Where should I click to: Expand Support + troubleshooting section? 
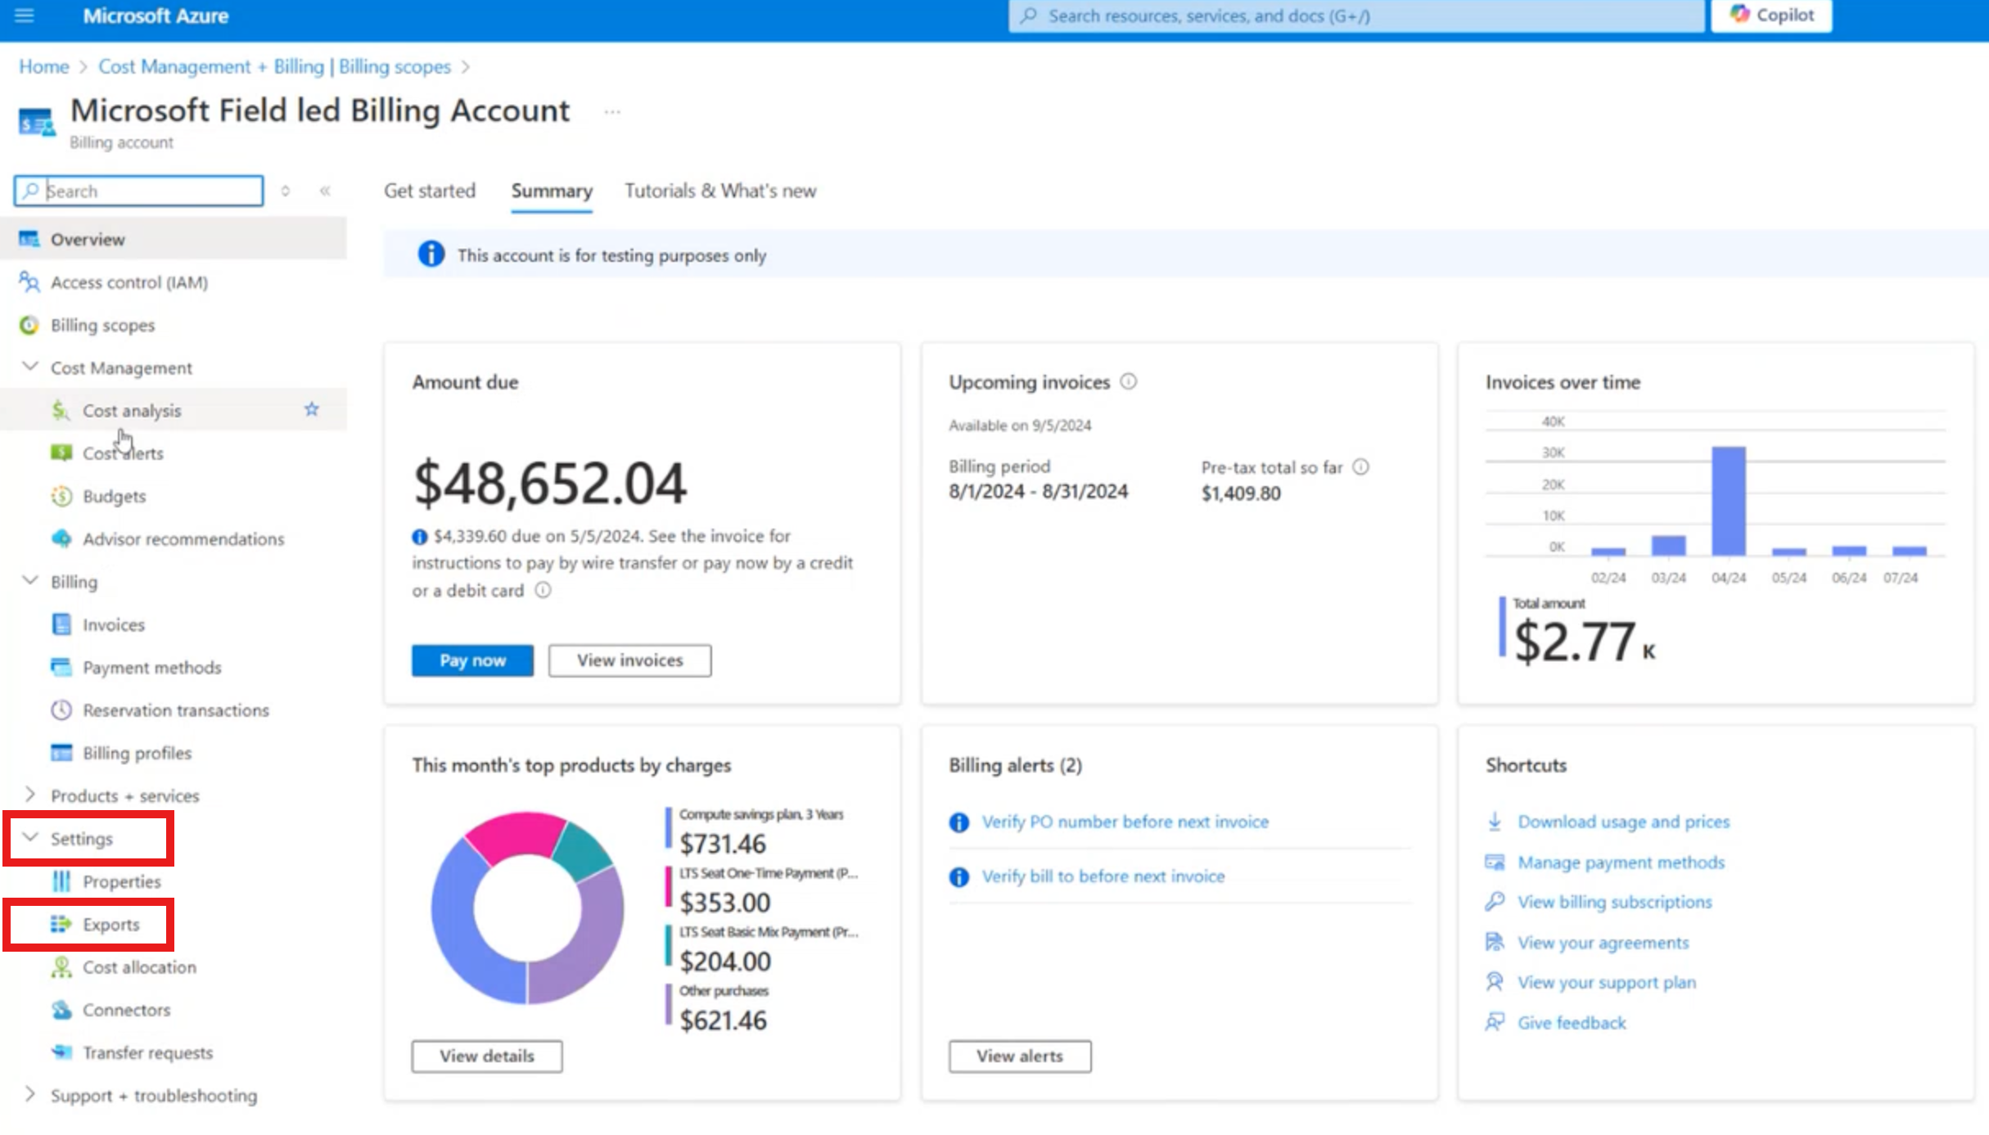coord(30,1094)
